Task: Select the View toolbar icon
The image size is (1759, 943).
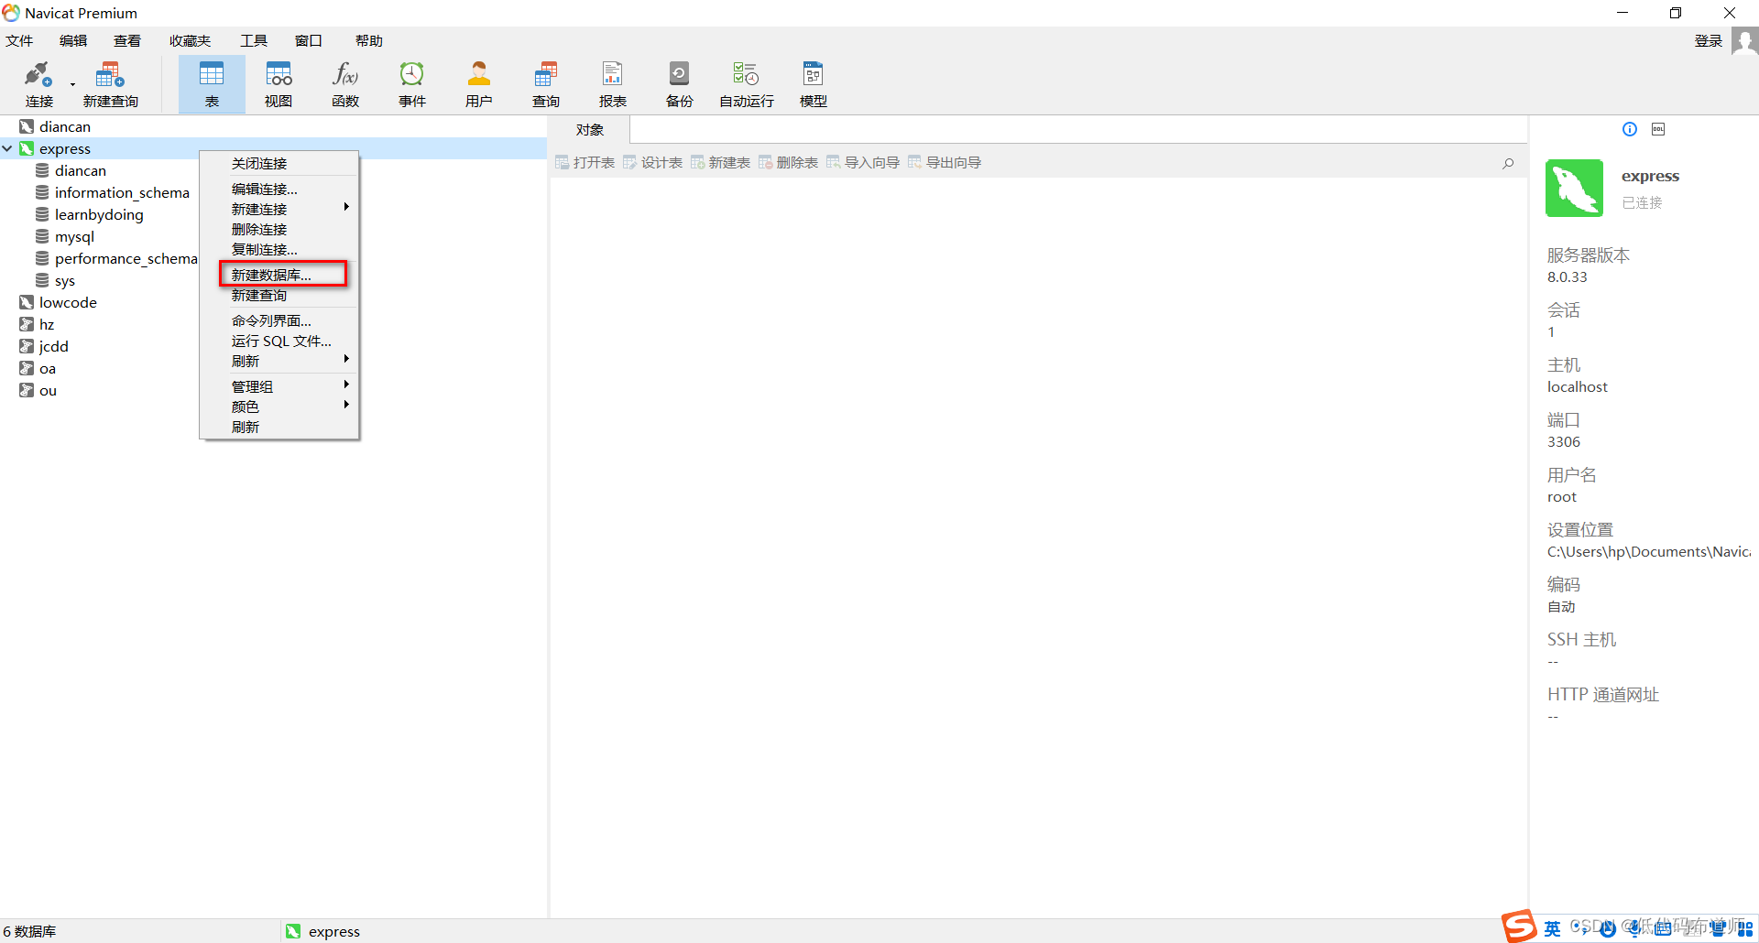Action: coord(279,84)
